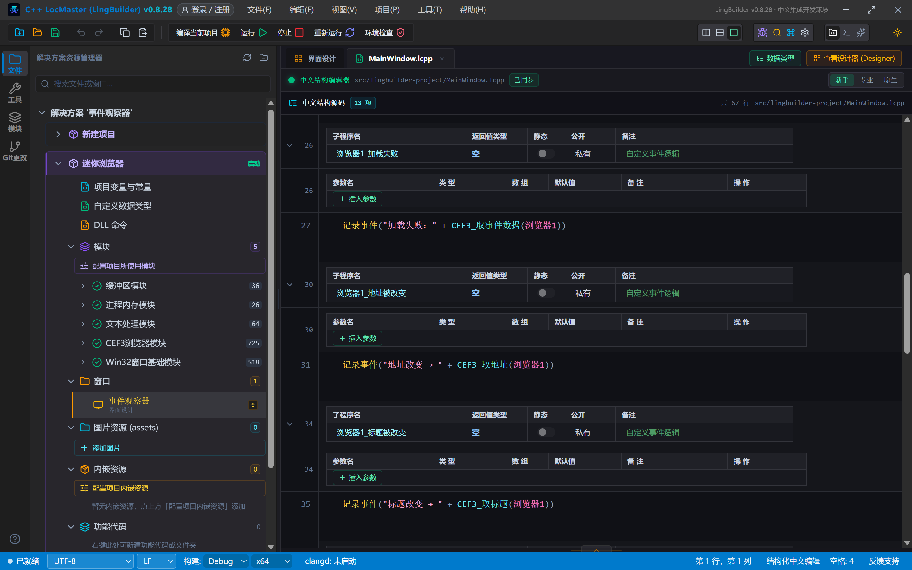Click the AI sparkle icon

861,33
